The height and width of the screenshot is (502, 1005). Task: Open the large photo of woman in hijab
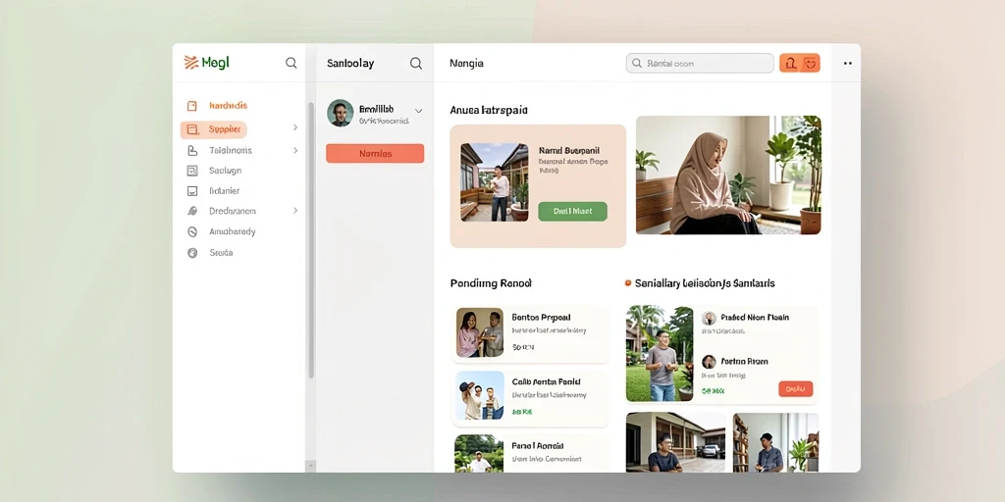click(728, 175)
